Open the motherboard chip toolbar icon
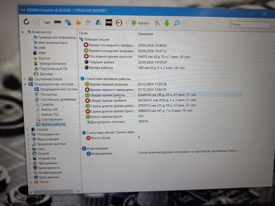 (47, 22)
